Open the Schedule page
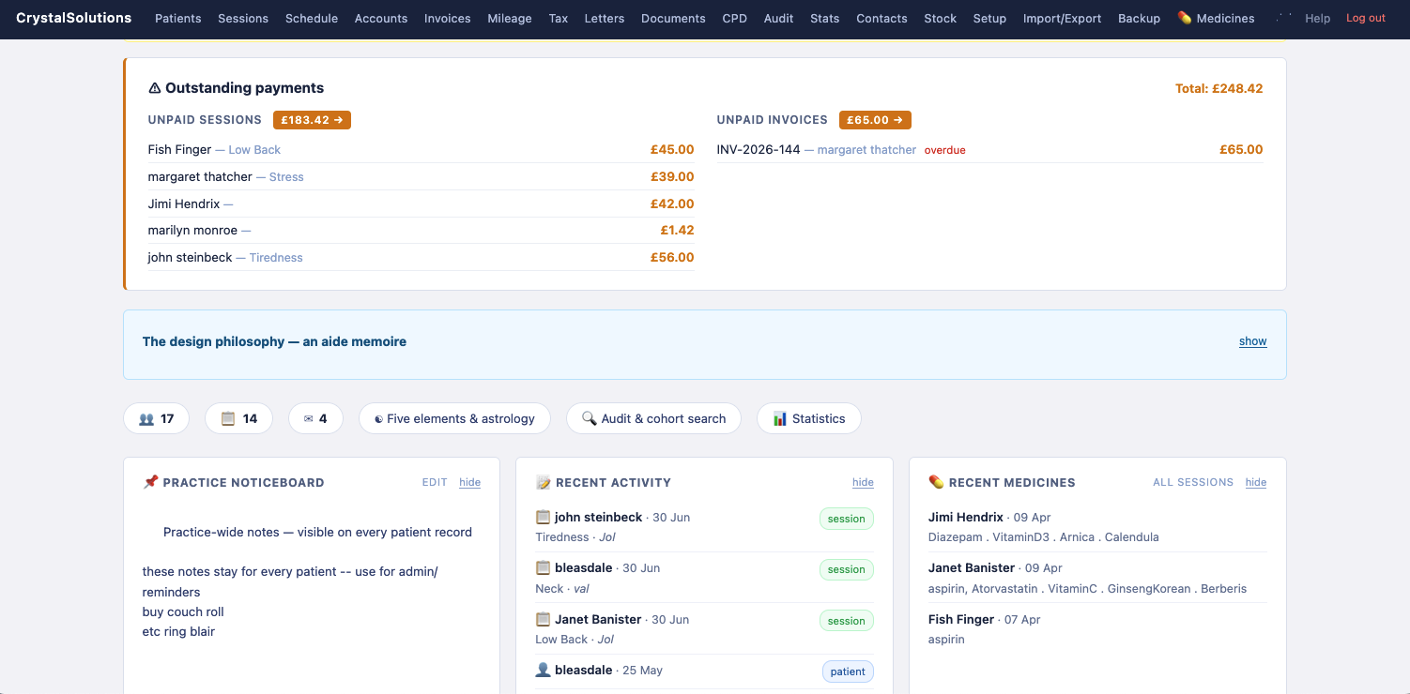Screen dimensions: 1410x694 (312, 18)
